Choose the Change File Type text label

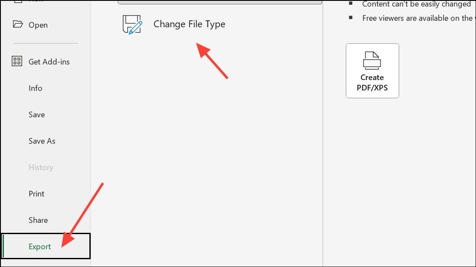click(189, 24)
